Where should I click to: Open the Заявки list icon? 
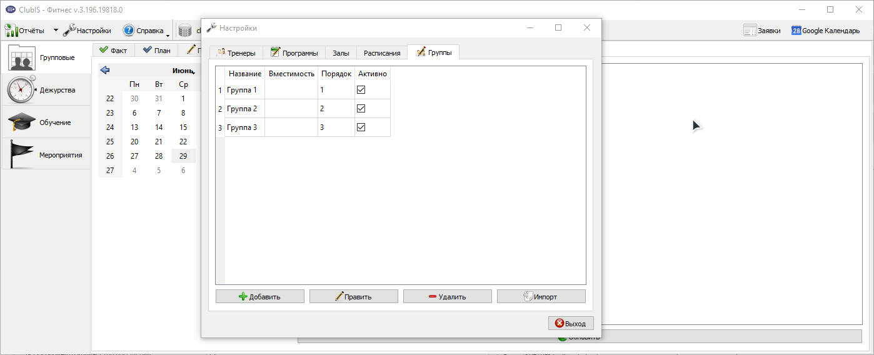750,30
